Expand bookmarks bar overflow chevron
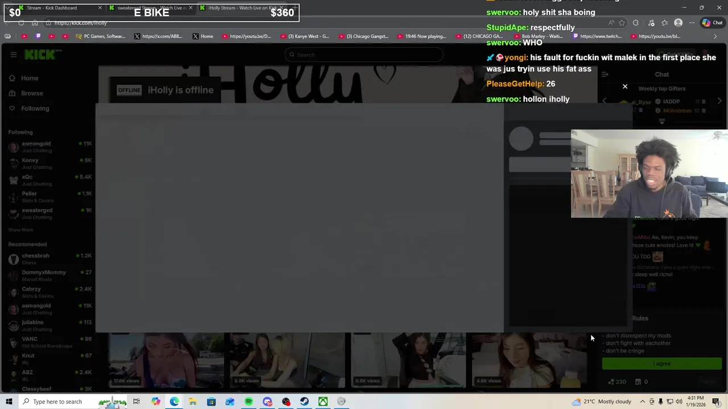This screenshot has height=409, width=728. coord(715,36)
